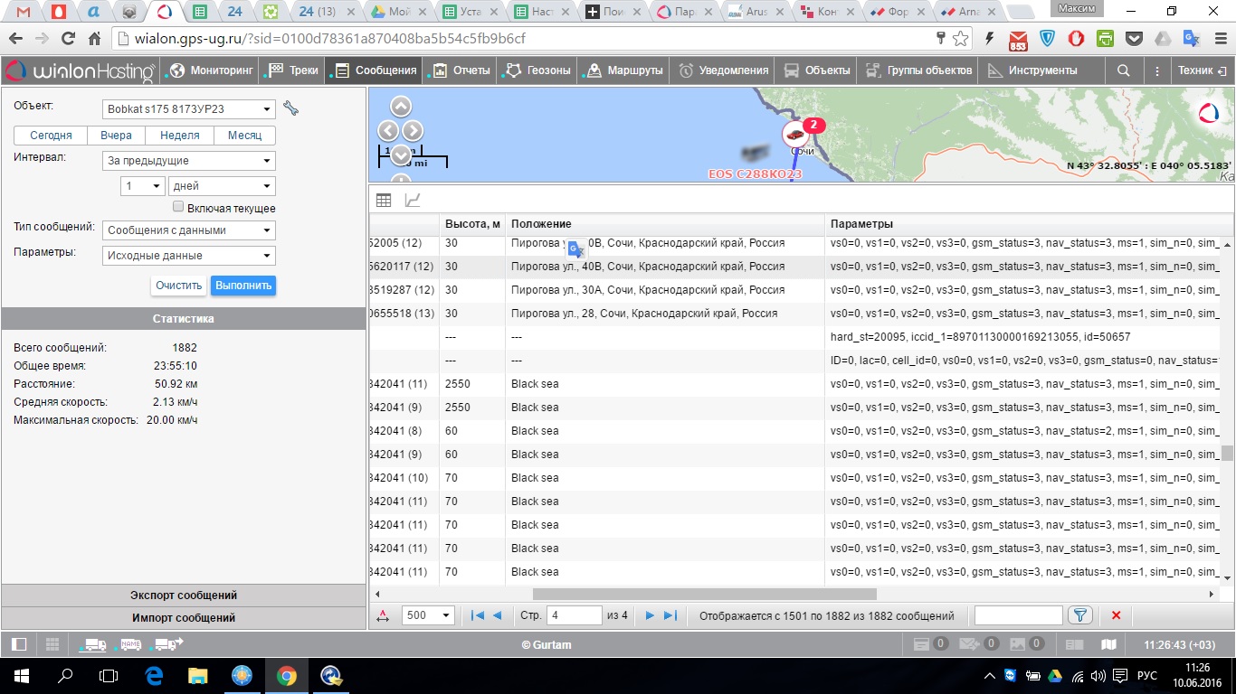Click the red delete X icon

(1116, 615)
